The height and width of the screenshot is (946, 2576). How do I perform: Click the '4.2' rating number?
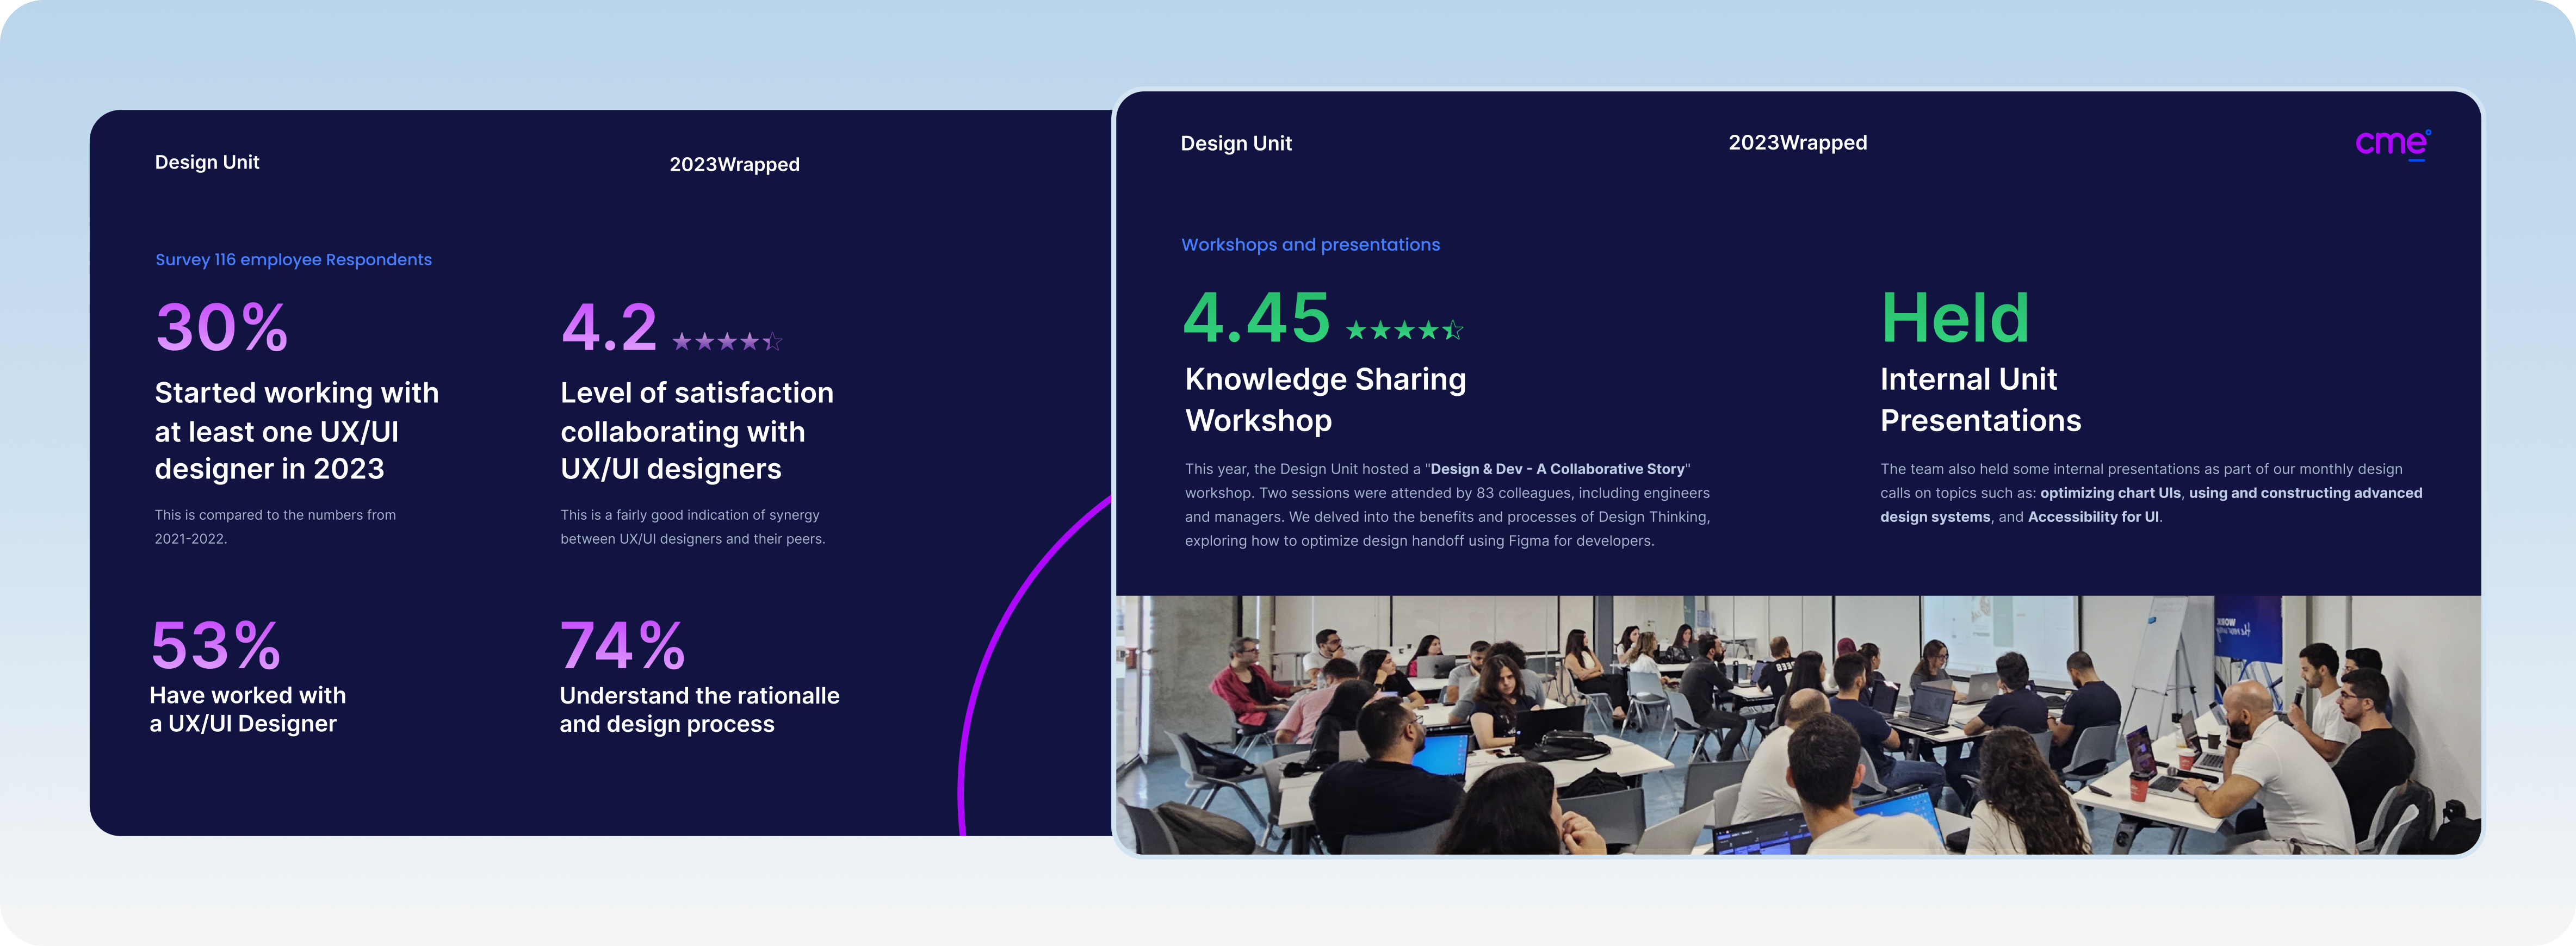pos(609,328)
